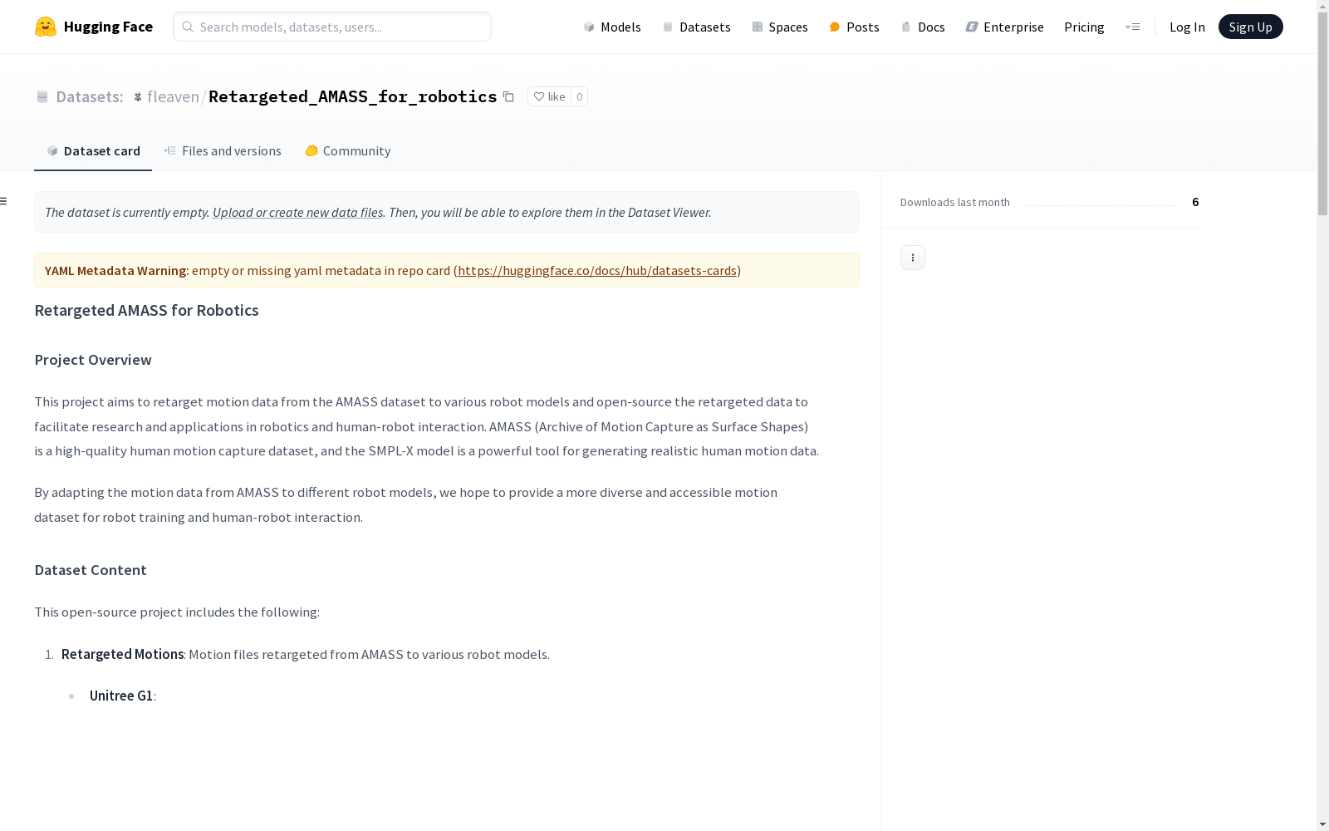Viewport: 1329px width, 831px height.
Task: Expand the extra navigation menu icon
Action: [x=1132, y=27]
